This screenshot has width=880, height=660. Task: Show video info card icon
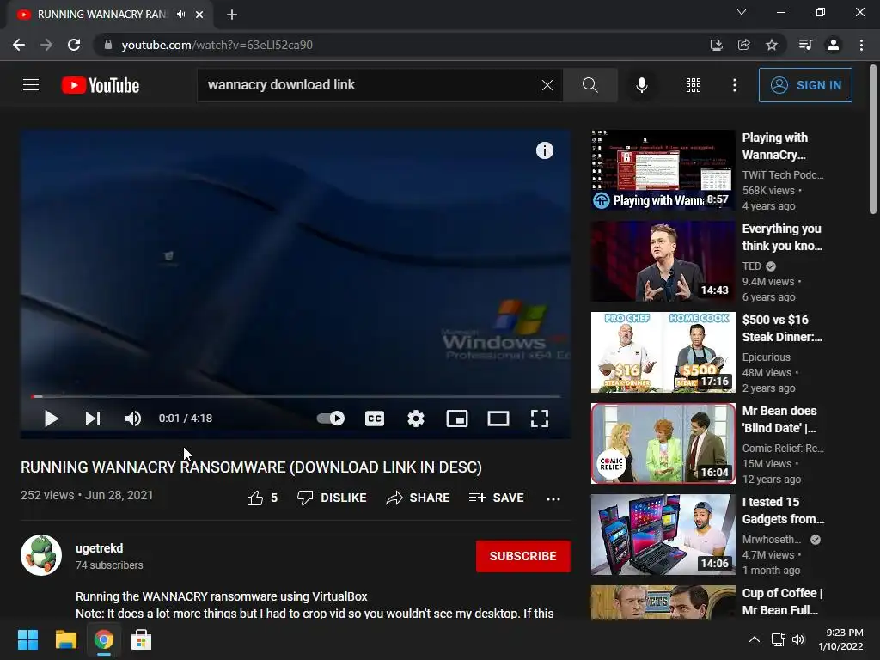point(544,150)
